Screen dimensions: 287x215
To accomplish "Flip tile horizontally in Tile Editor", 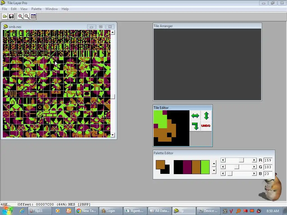I will (x=195, y=116).
